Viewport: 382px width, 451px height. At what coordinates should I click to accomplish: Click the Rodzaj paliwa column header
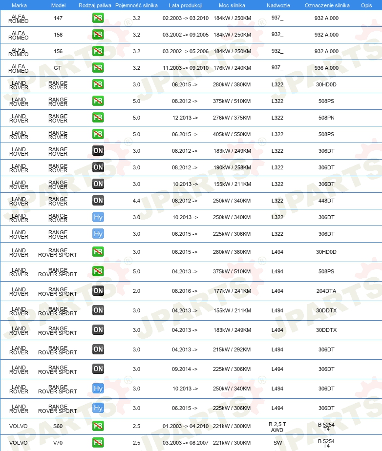click(95, 5)
